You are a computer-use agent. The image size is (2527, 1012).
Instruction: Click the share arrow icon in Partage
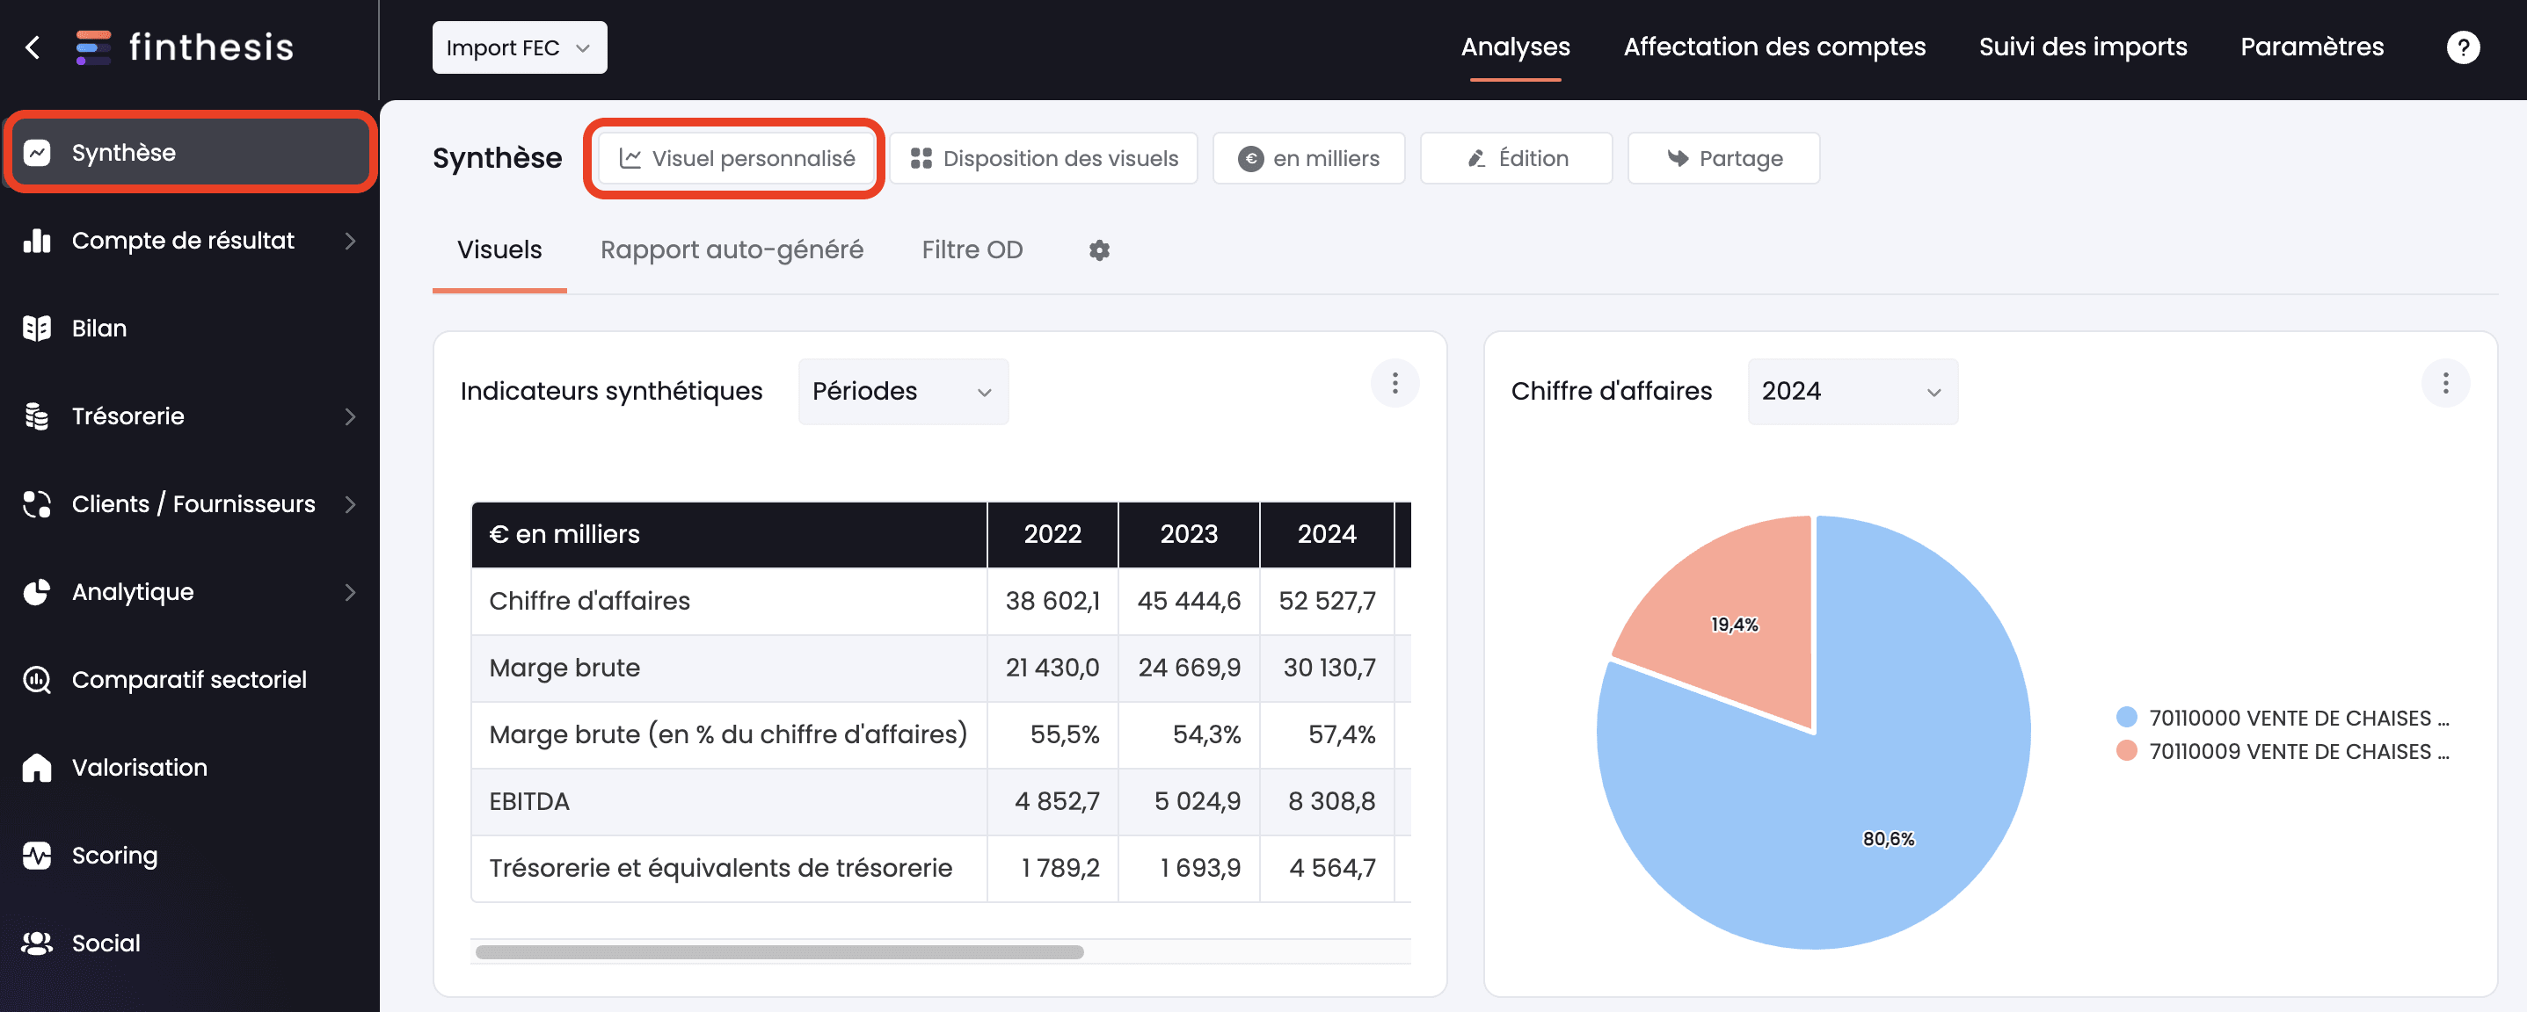[1678, 159]
